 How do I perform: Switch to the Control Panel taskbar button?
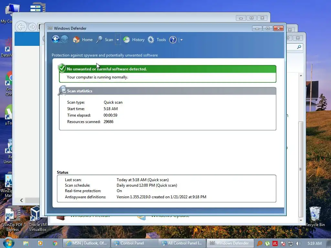tap(135, 243)
